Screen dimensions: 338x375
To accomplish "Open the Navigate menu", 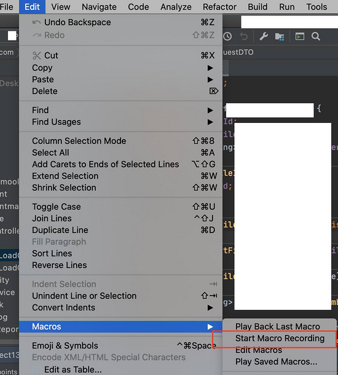I will 99,7.
